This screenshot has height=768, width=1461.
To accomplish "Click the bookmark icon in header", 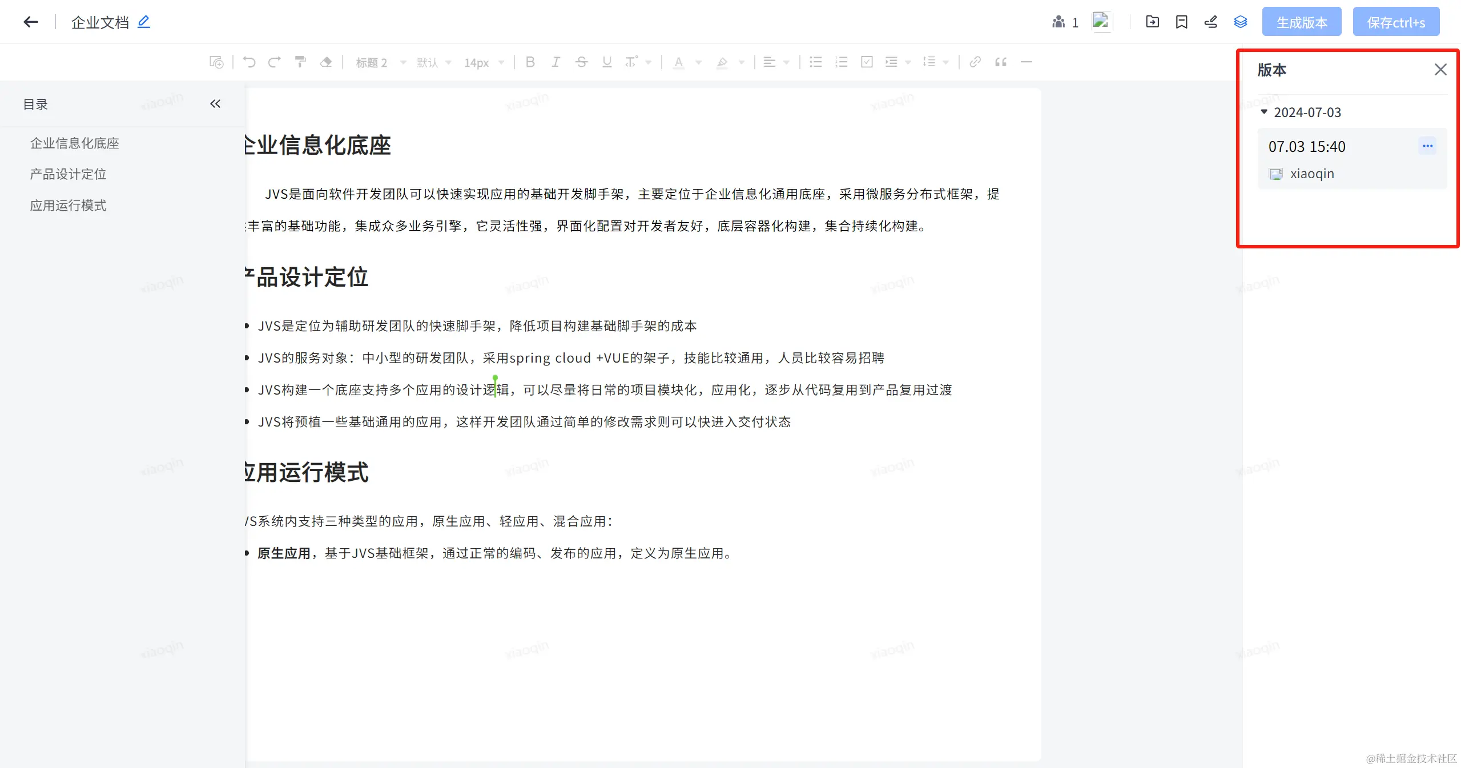I will click(x=1181, y=22).
